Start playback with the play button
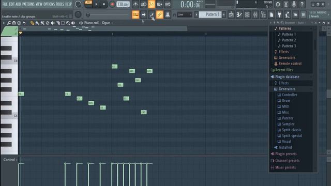 click(96, 4)
